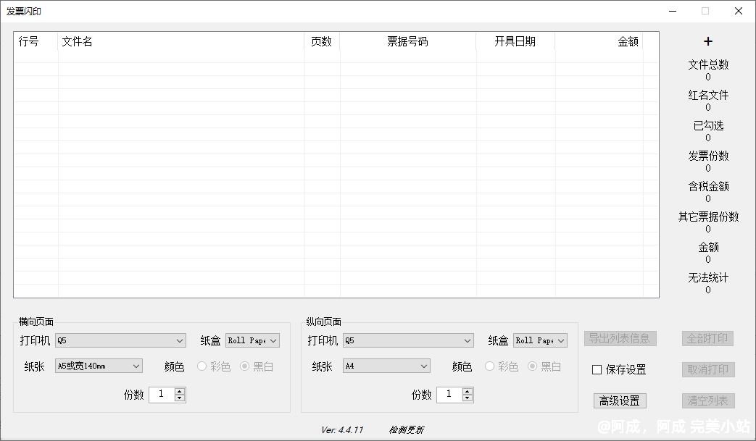The height and width of the screenshot is (441, 756).
Task: Select 彩色 color printing for horizontal pages
Action: (x=202, y=366)
